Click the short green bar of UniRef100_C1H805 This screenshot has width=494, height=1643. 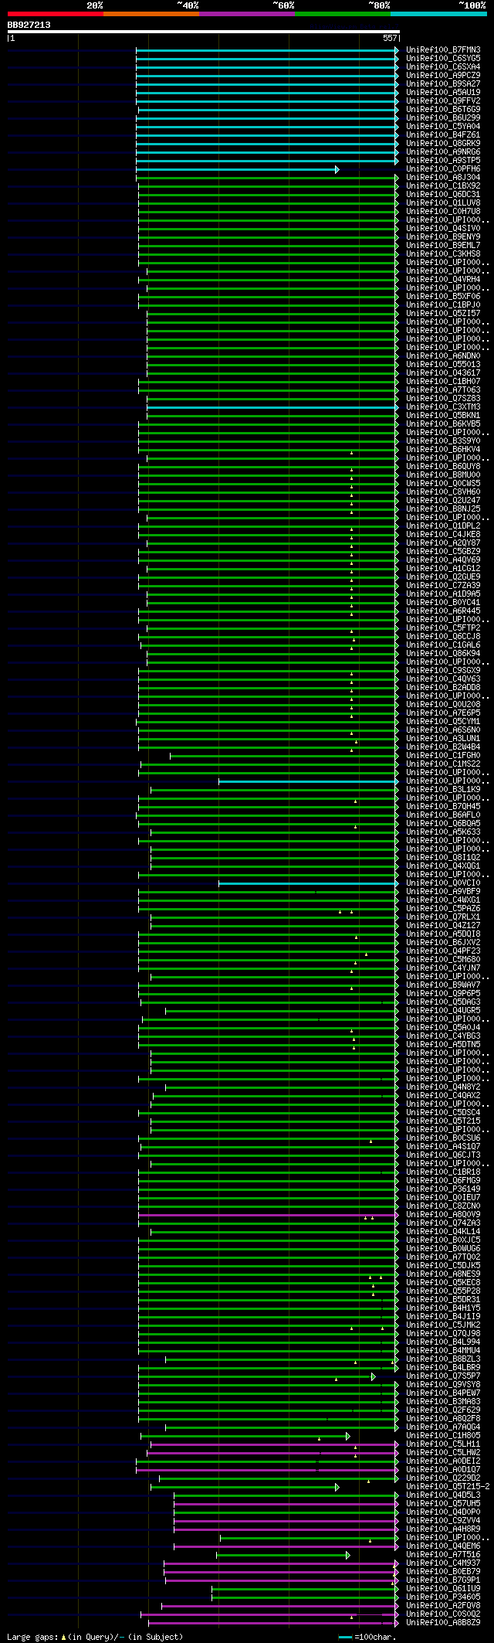[245, 1436]
